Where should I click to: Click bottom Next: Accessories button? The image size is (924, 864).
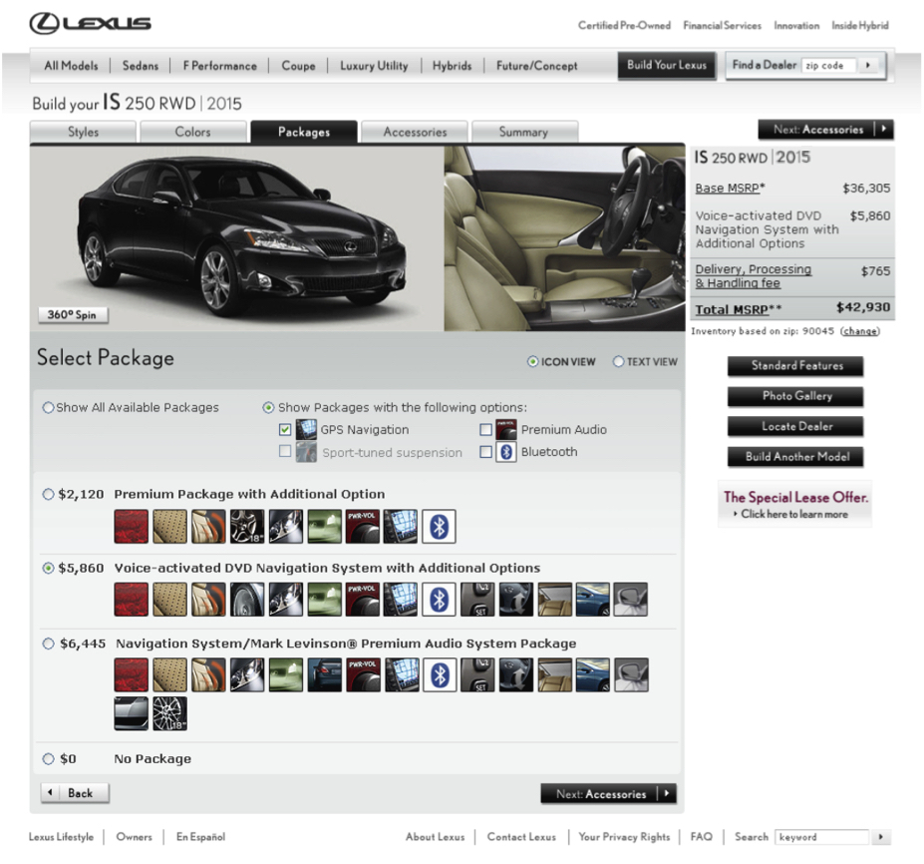click(x=608, y=794)
